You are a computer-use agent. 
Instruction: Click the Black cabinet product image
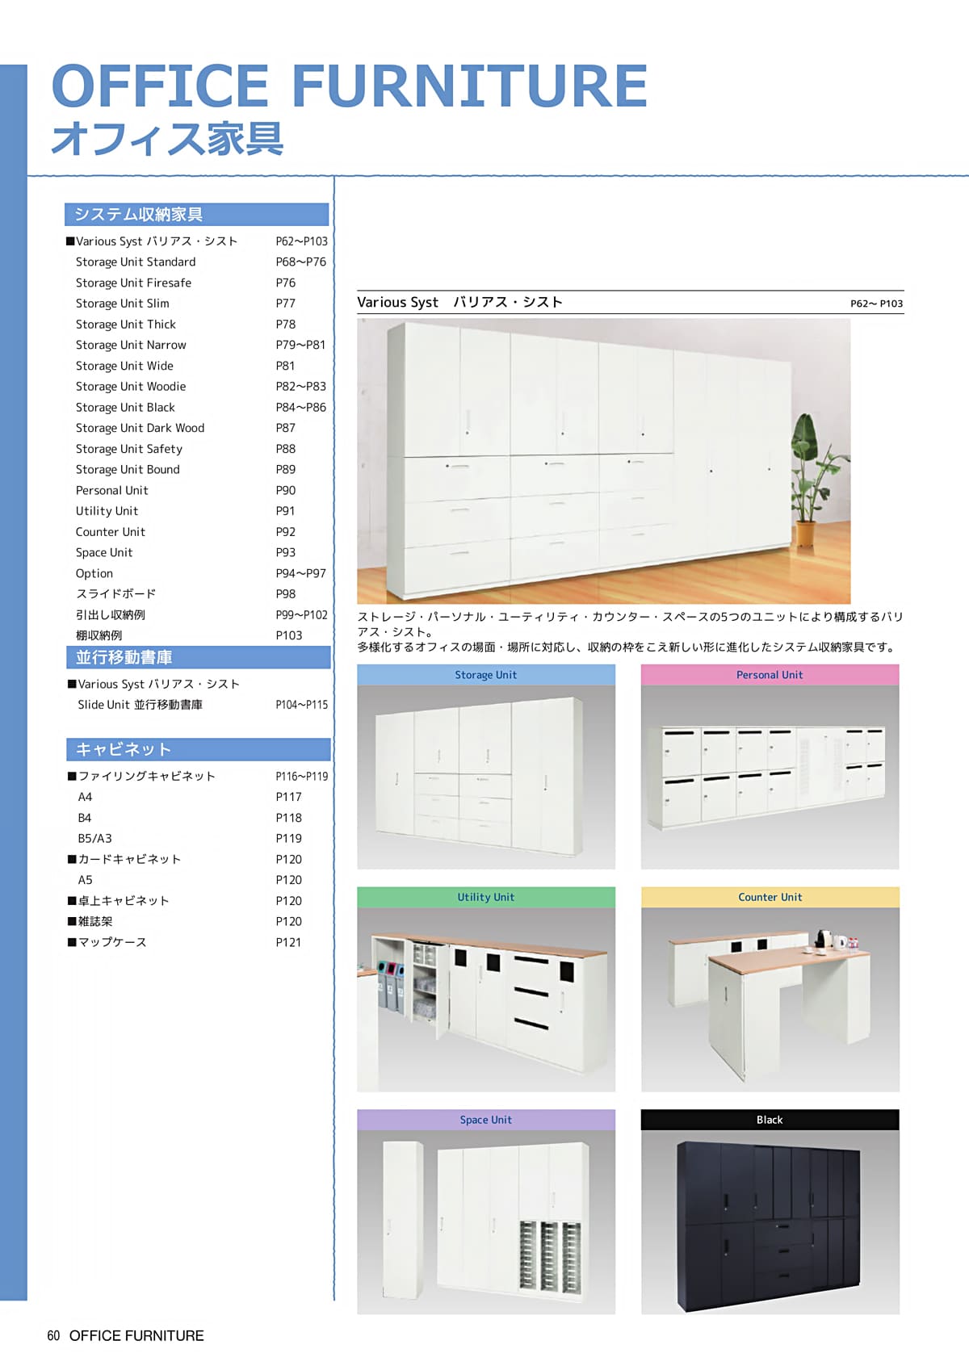coord(770,1221)
